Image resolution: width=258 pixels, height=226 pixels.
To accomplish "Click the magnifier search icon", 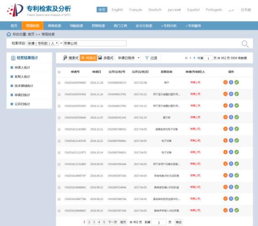I will click(245, 43).
